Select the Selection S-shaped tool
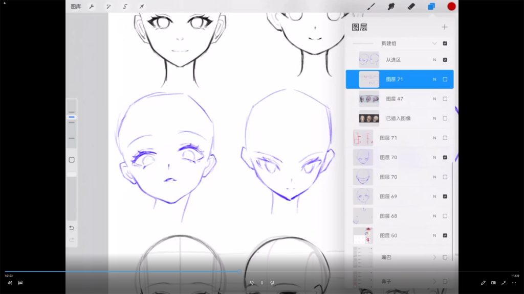524x294 pixels. [x=125, y=7]
